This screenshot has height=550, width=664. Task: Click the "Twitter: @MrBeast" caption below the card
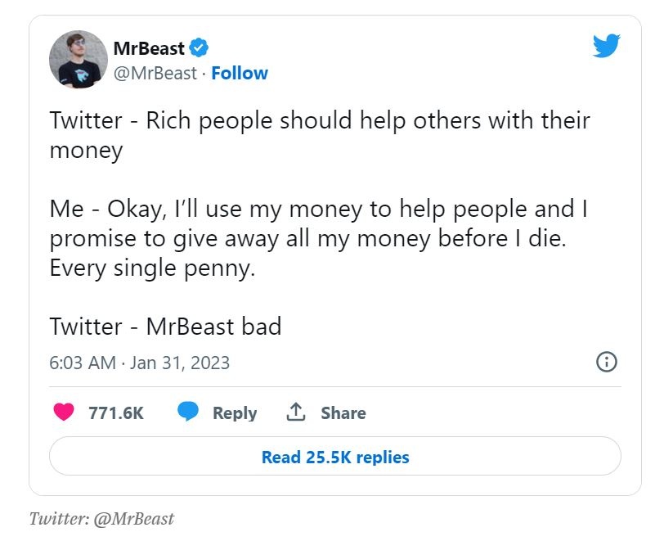pyautogui.click(x=101, y=519)
